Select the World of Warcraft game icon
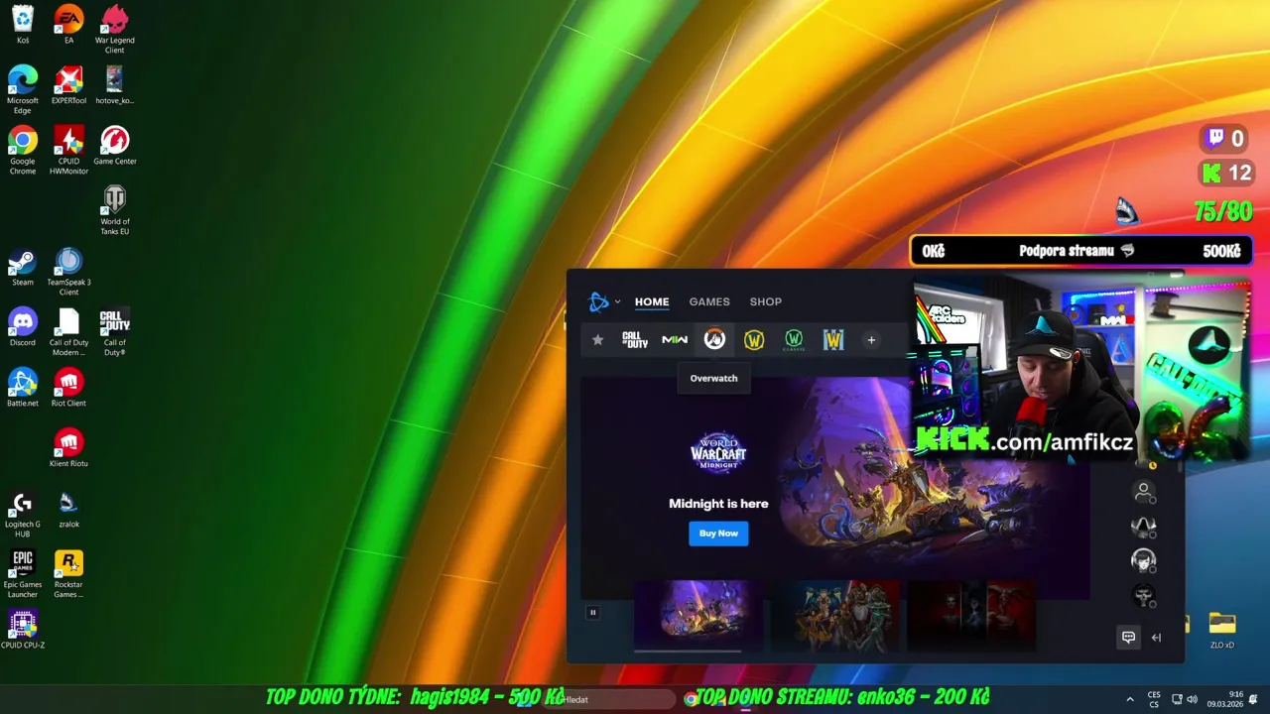Screen dimensions: 1270x714 click(754, 340)
